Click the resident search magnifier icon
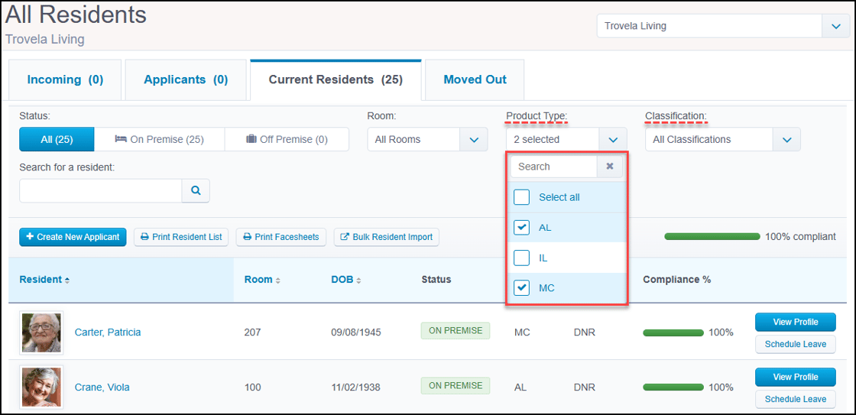 click(196, 190)
